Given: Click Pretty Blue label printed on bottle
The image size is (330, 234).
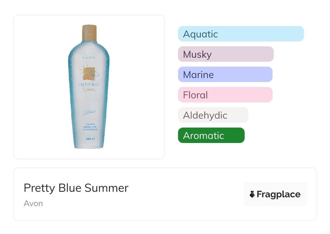Looking at the screenshot, I should point(89,85).
